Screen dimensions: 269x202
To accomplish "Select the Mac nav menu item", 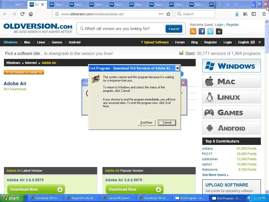I will [27, 42].
